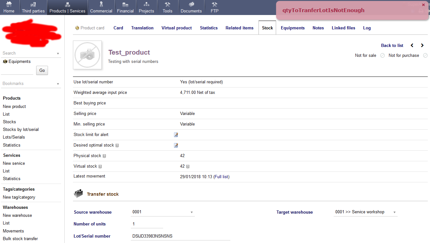The image size is (430, 243).
Task: Open New tag/category link
Action: tap(19, 197)
